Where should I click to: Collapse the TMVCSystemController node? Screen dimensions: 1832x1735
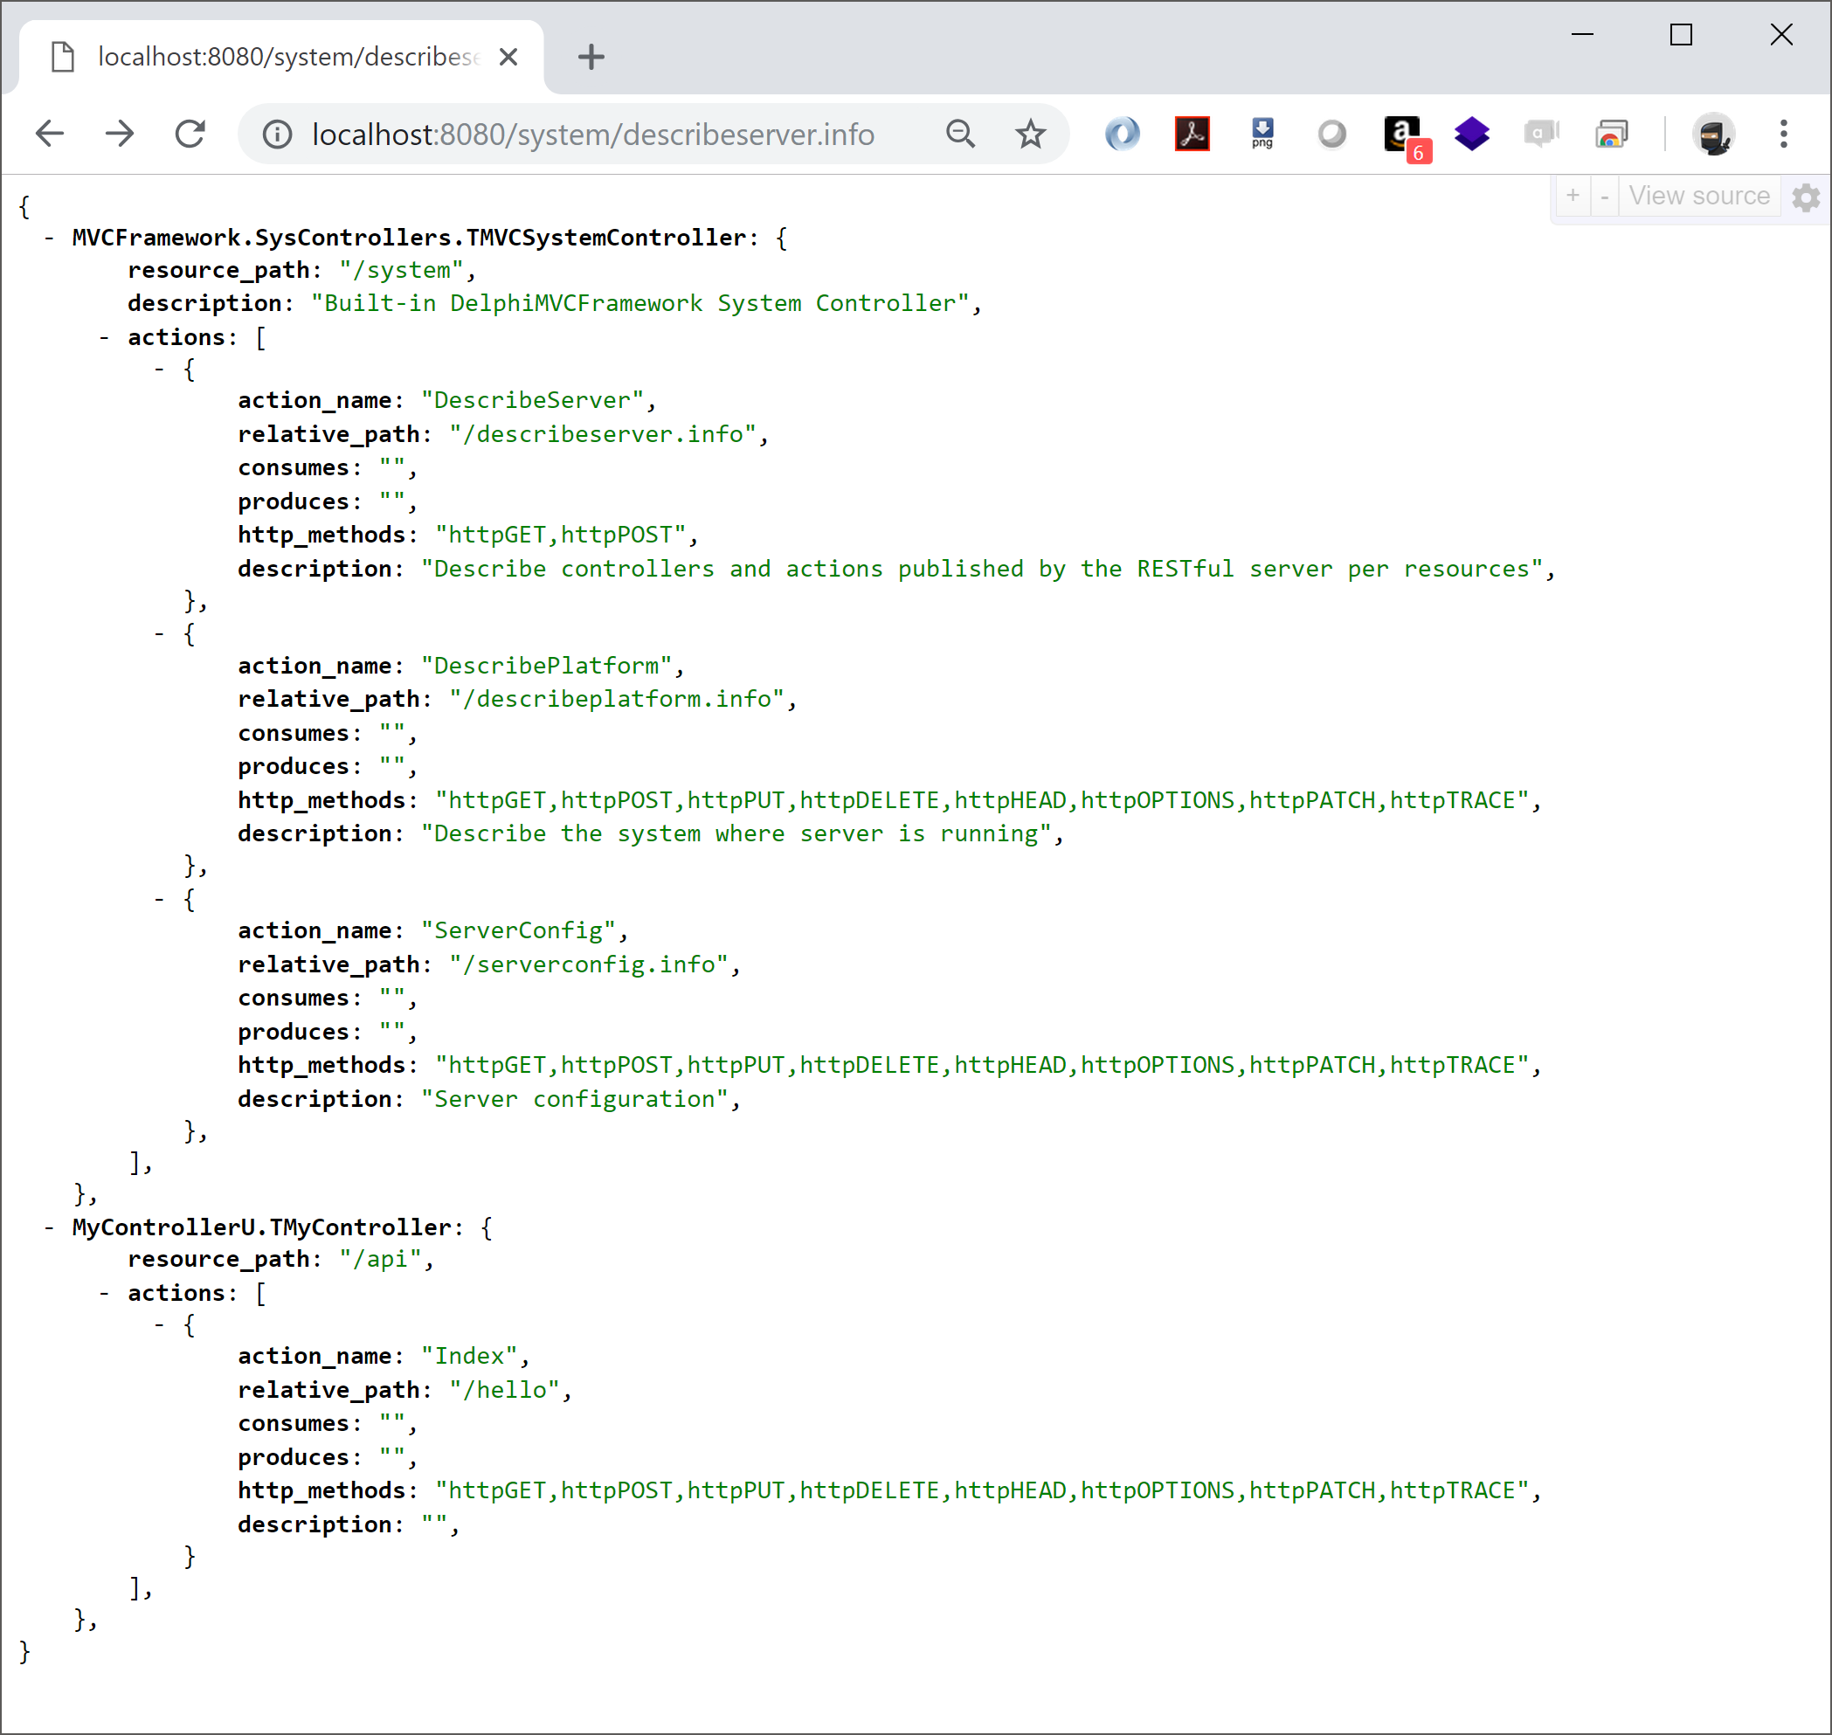(x=49, y=238)
